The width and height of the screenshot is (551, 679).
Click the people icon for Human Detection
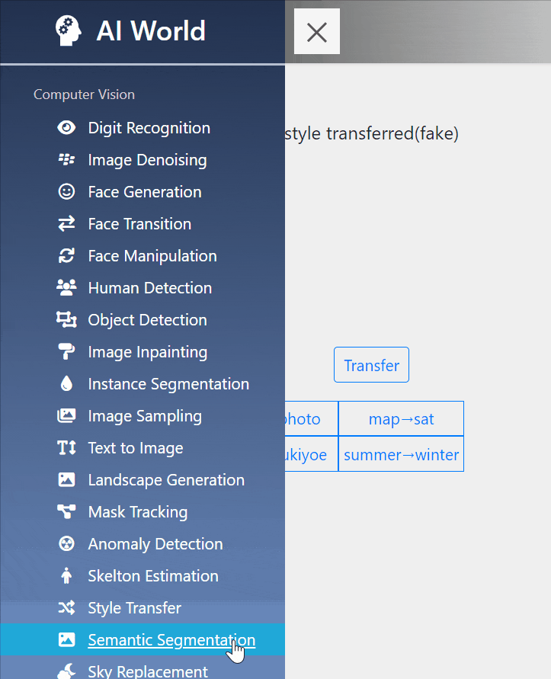point(66,287)
